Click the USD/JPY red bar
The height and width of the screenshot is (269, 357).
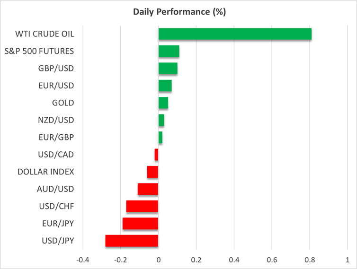point(132,241)
